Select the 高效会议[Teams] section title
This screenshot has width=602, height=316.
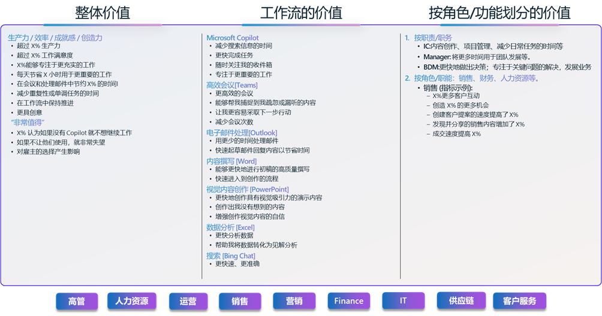[x=232, y=85]
